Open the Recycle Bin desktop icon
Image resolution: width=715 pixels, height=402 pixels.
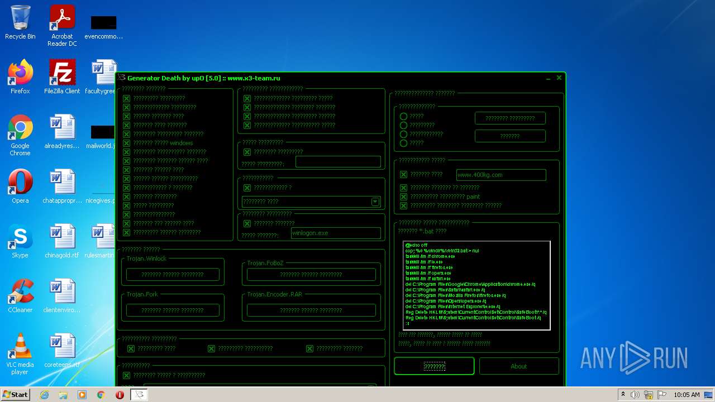click(x=20, y=22)
